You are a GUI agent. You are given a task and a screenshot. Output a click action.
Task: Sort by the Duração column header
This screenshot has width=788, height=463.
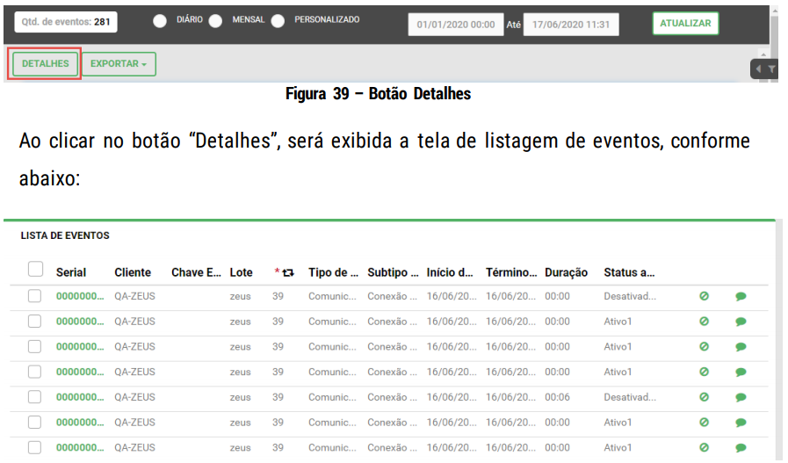coord(566,272)
